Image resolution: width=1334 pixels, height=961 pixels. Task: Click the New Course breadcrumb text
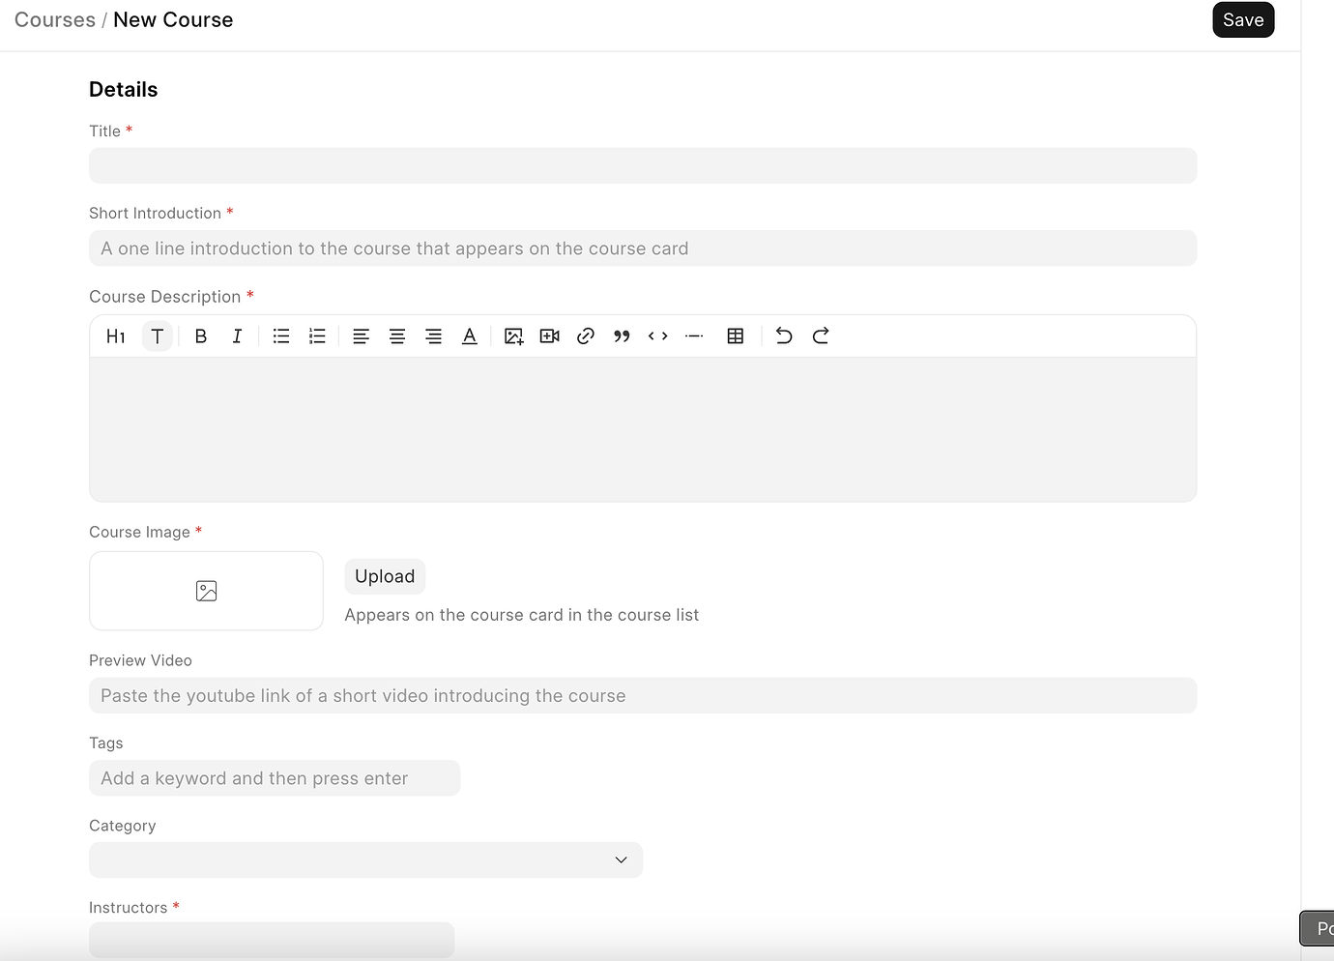pyautogui.click(x=173, y=20)
